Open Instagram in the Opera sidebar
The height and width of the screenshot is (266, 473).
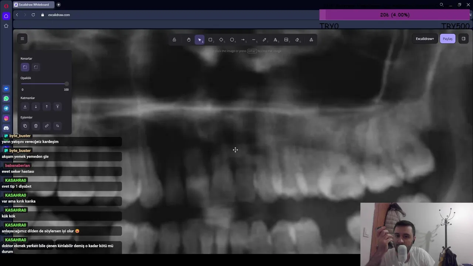coord(6,118)
